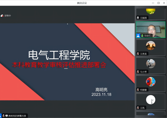This screenshot has height=118, width=167.
Task: Click the 高明亮的屏幕共享 label
Action: (x=17, y=116)
